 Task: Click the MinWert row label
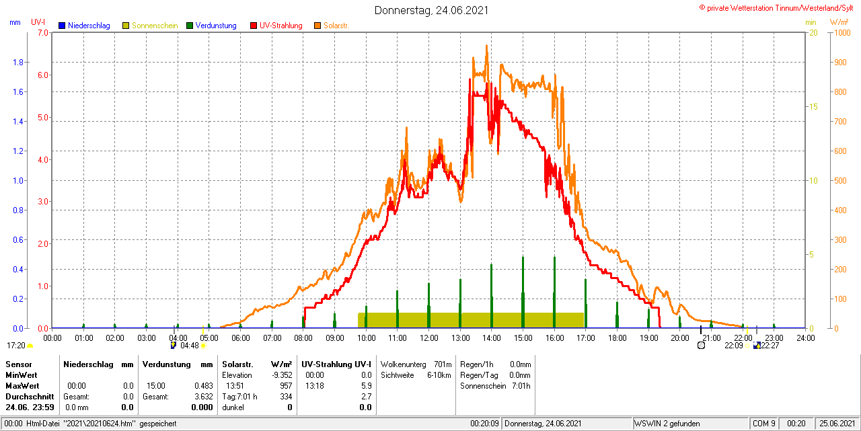click(20, 375)
